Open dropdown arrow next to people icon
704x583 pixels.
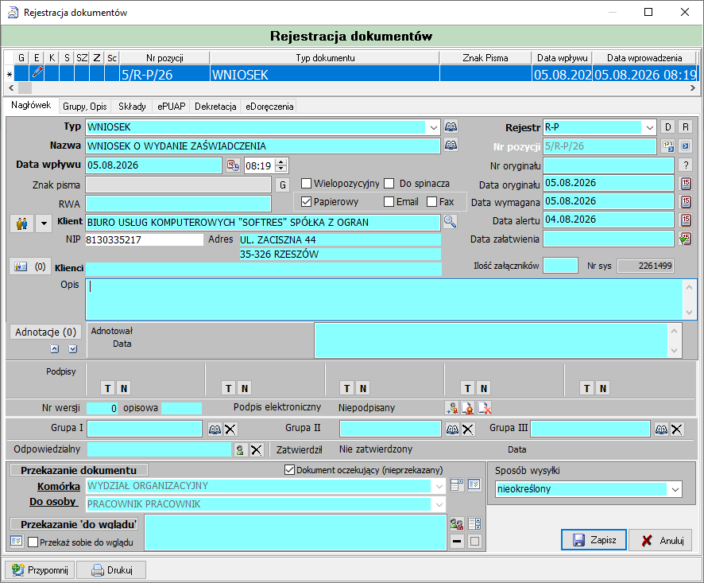[x=44, y=223]
